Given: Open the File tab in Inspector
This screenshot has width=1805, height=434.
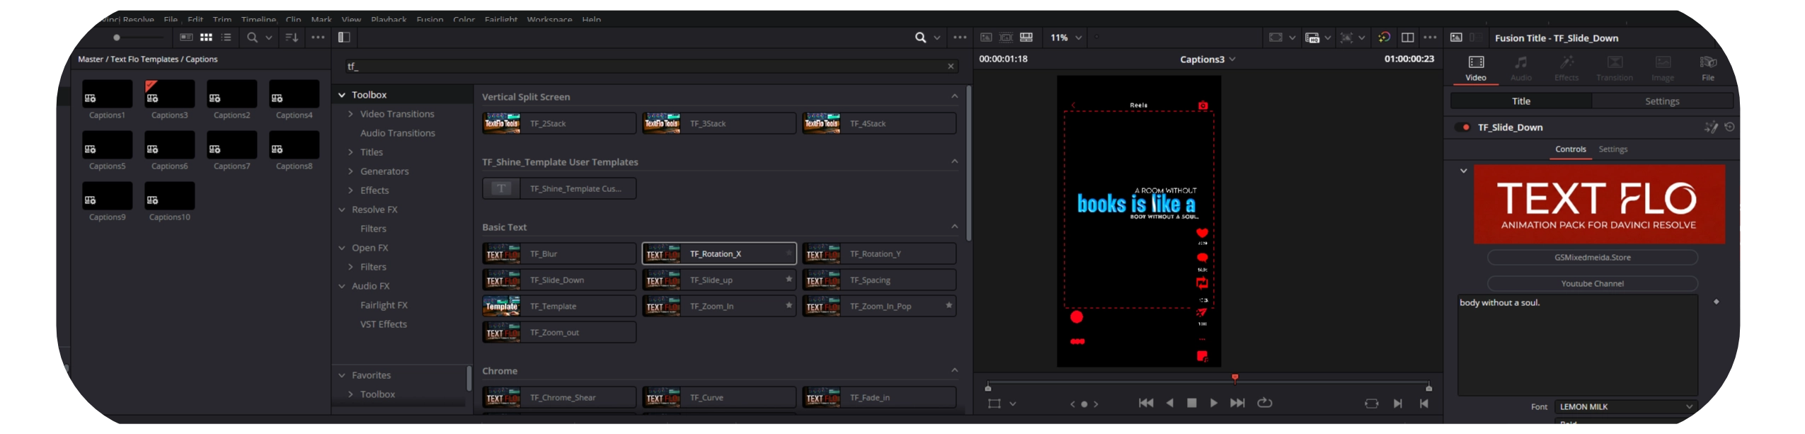Looking at the screenshot, I should [x=1708, y=68].
